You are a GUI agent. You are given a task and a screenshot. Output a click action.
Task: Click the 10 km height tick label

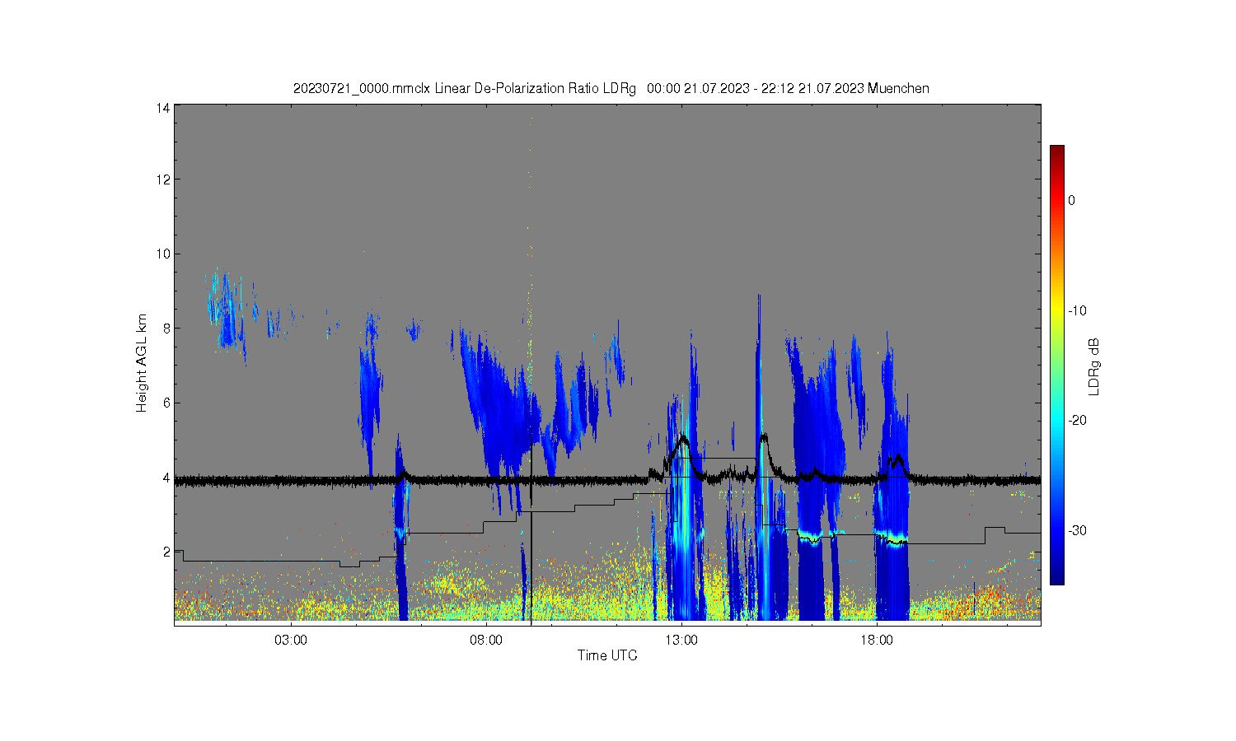point(163,254)
